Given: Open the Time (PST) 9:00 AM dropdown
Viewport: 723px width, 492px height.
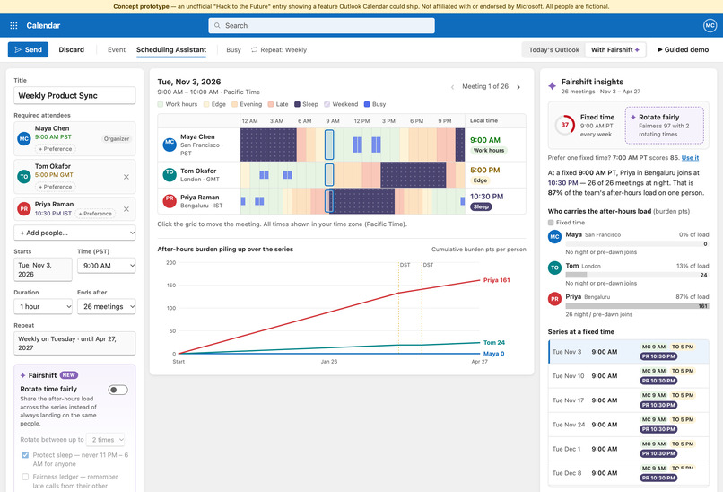Looking at the screenshot, I should (107, 266).
